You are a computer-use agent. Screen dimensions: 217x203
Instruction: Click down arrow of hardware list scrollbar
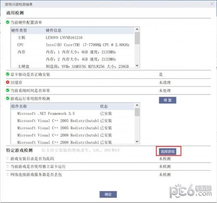coord(137,65)
